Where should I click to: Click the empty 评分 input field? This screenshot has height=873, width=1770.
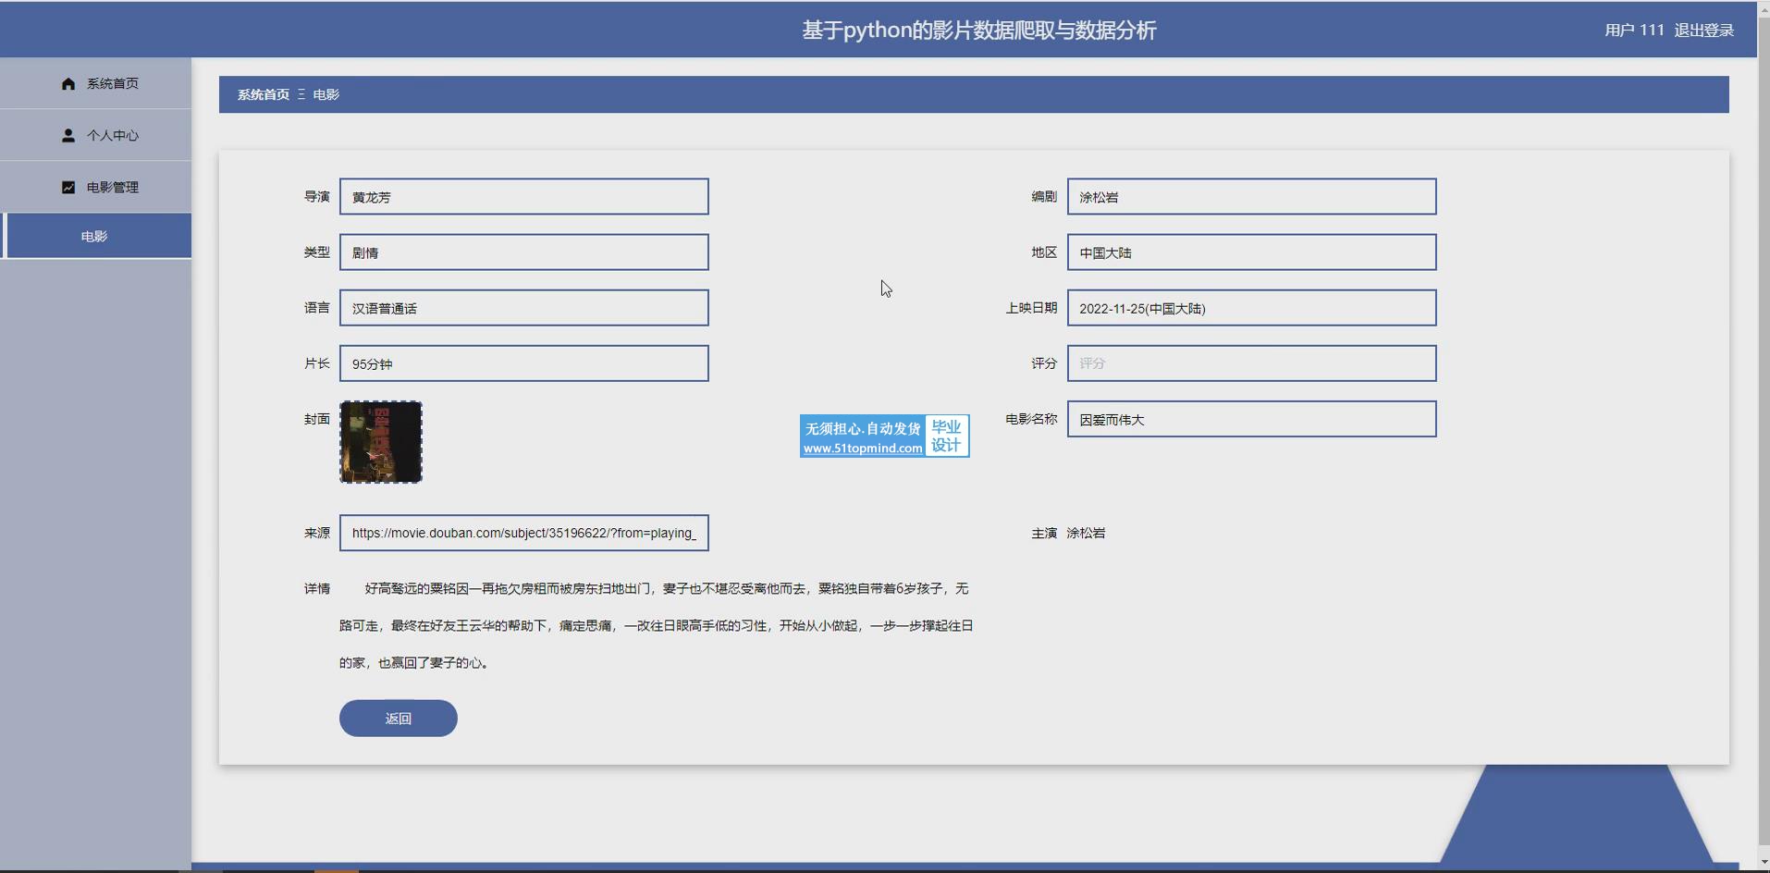point(1251,363)
